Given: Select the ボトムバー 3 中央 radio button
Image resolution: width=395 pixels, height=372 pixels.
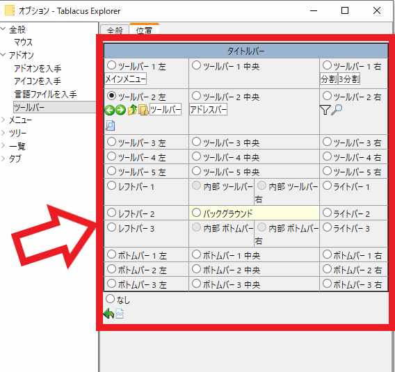Looking at the screenshot, I should pos(196,284).
